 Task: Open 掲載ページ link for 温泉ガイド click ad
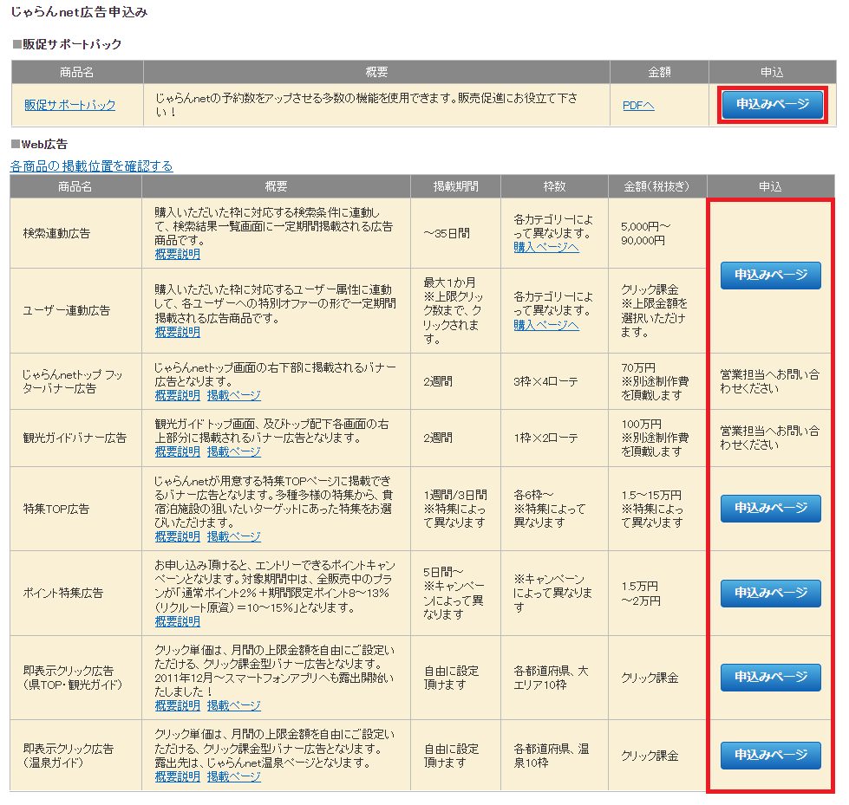(233, 776)
